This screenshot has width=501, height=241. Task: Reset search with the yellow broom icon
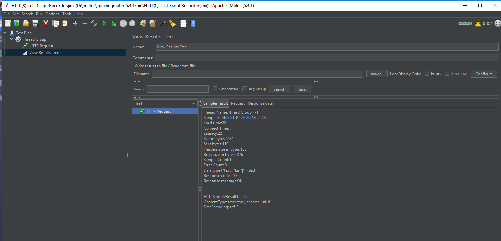click(x=172, y=23)
